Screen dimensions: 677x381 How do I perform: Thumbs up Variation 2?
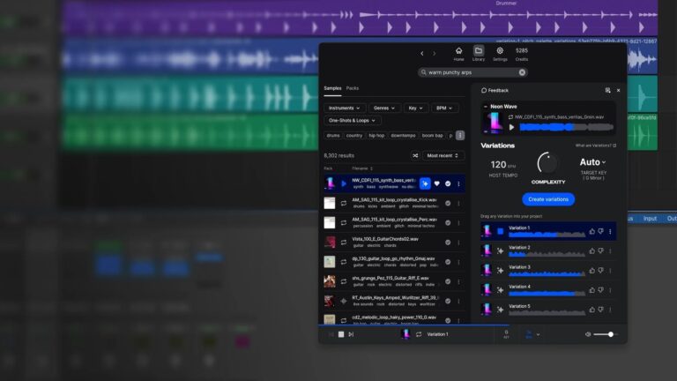pos(590,250)
